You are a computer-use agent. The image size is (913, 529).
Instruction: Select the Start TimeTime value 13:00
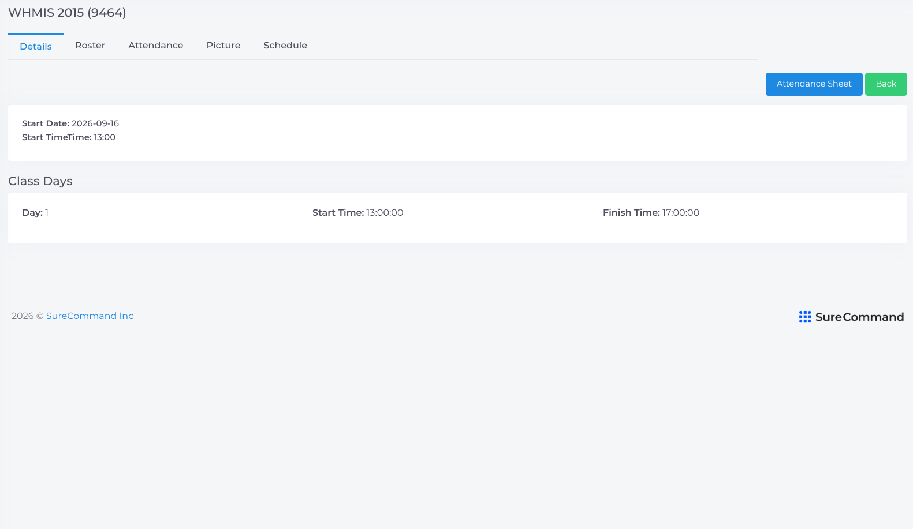(105, 137)
